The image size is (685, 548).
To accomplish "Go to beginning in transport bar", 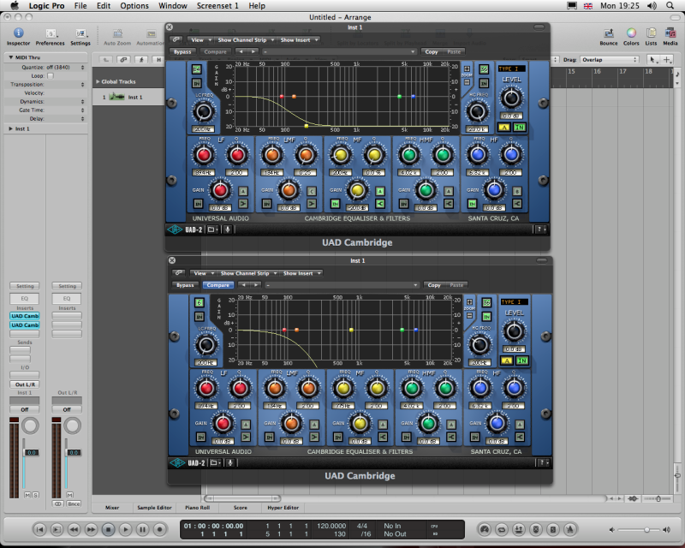I will pyautogui.click(x=39, y=530).
